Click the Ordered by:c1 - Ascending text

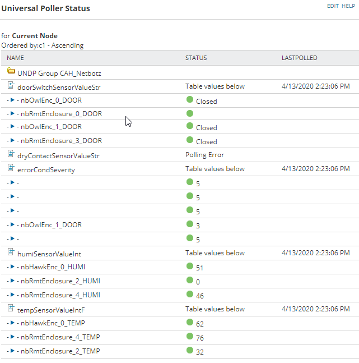tap(43, 45)
